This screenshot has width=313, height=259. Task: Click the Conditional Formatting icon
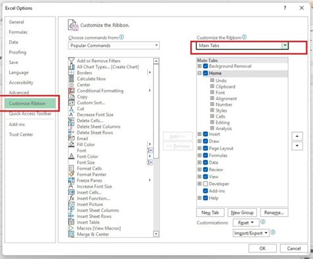71,91
